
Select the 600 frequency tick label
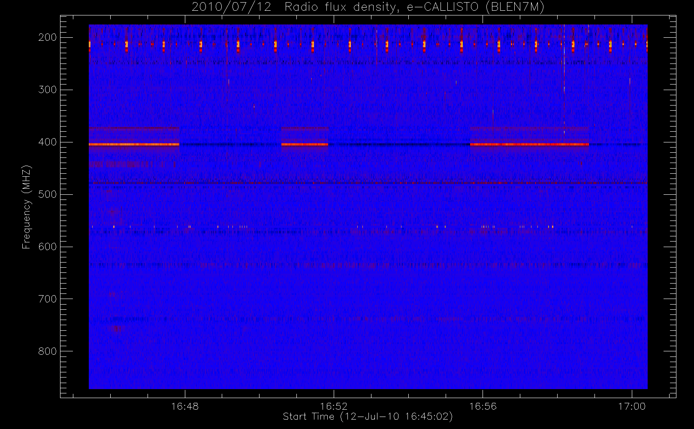pos(47,247)
